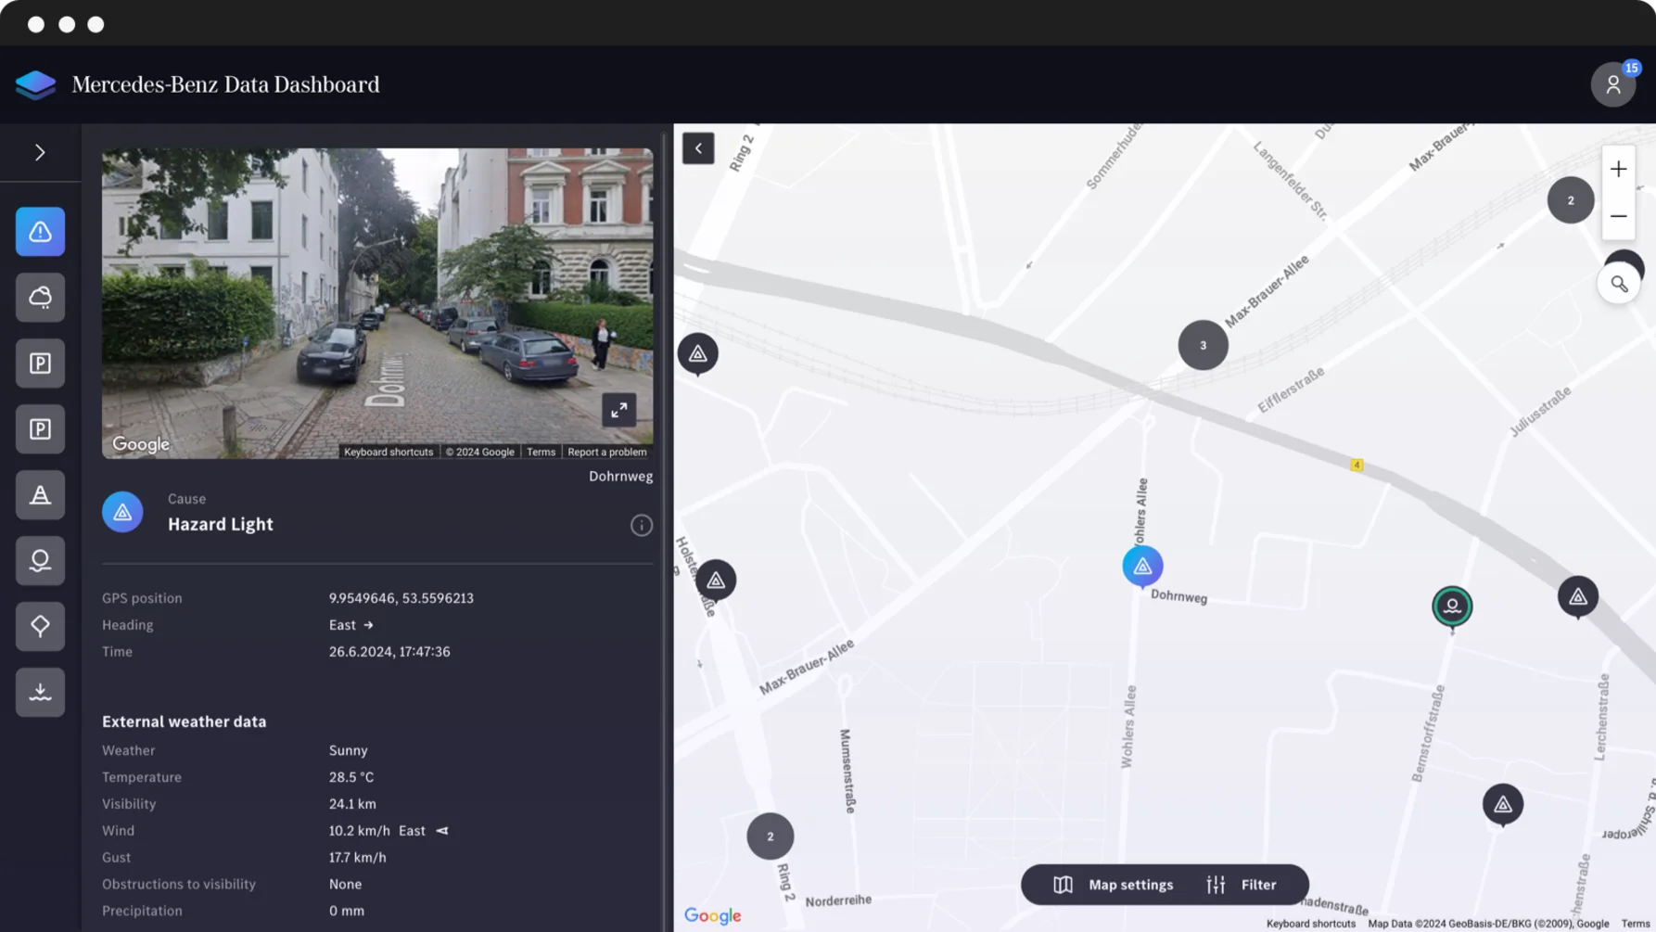Viewport: 1656px width, 932px height.
Task: Select the blue Dohrnweg hazard marker
Action: [x=1141, y=566]
